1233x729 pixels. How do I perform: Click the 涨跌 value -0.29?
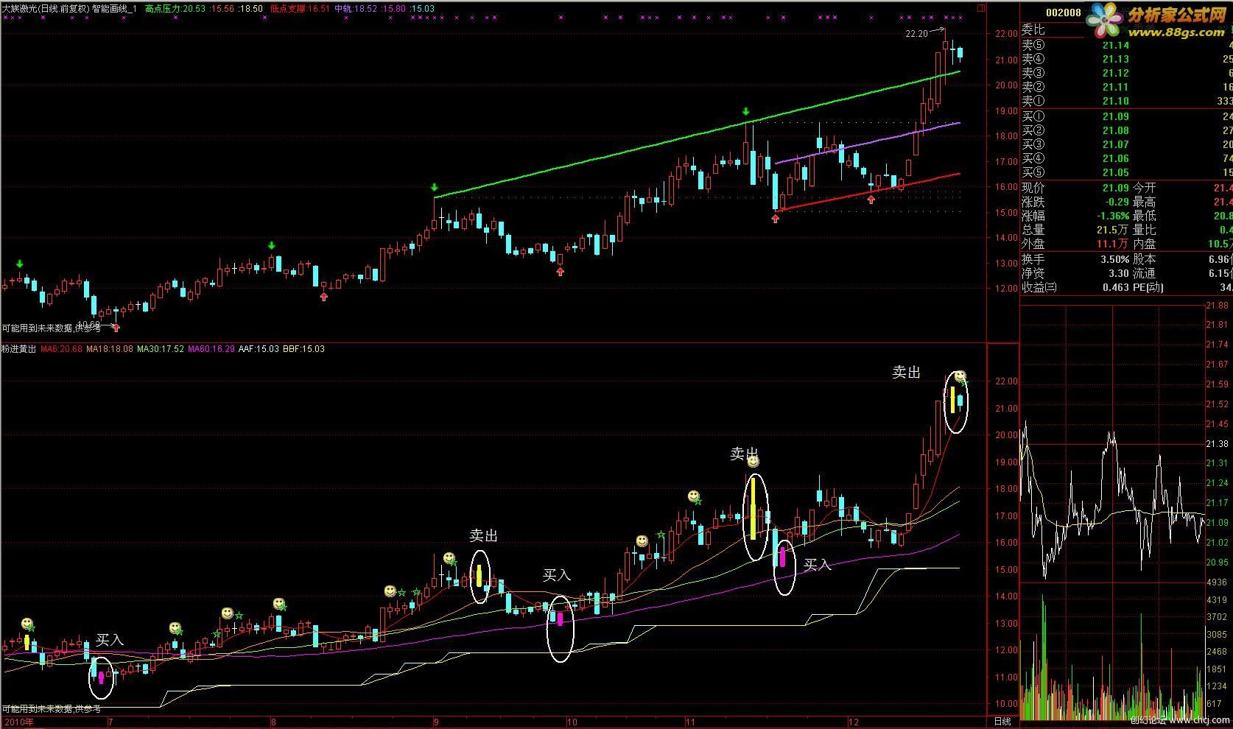coord(1116,202)
